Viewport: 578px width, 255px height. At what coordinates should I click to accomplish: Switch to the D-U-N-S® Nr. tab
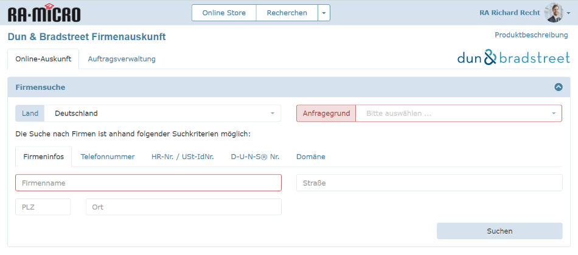(255, 157)
